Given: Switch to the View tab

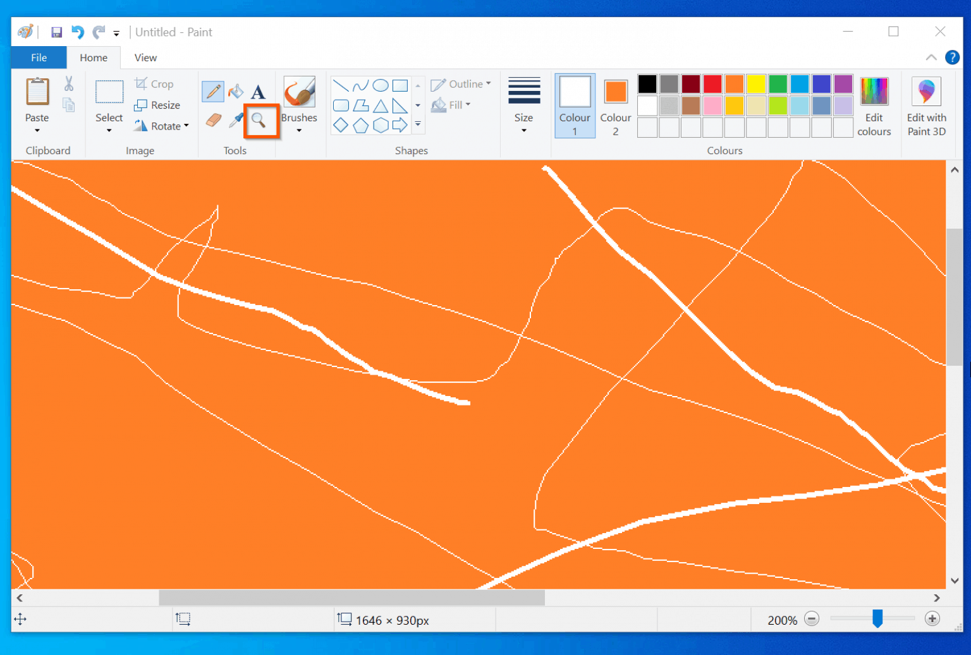Looking at the screenshot, I should click(x=145, y=57).
